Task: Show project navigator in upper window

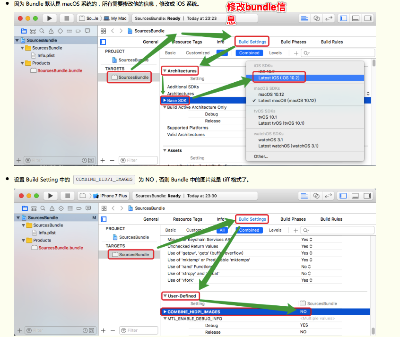Action: pos(24,31)
